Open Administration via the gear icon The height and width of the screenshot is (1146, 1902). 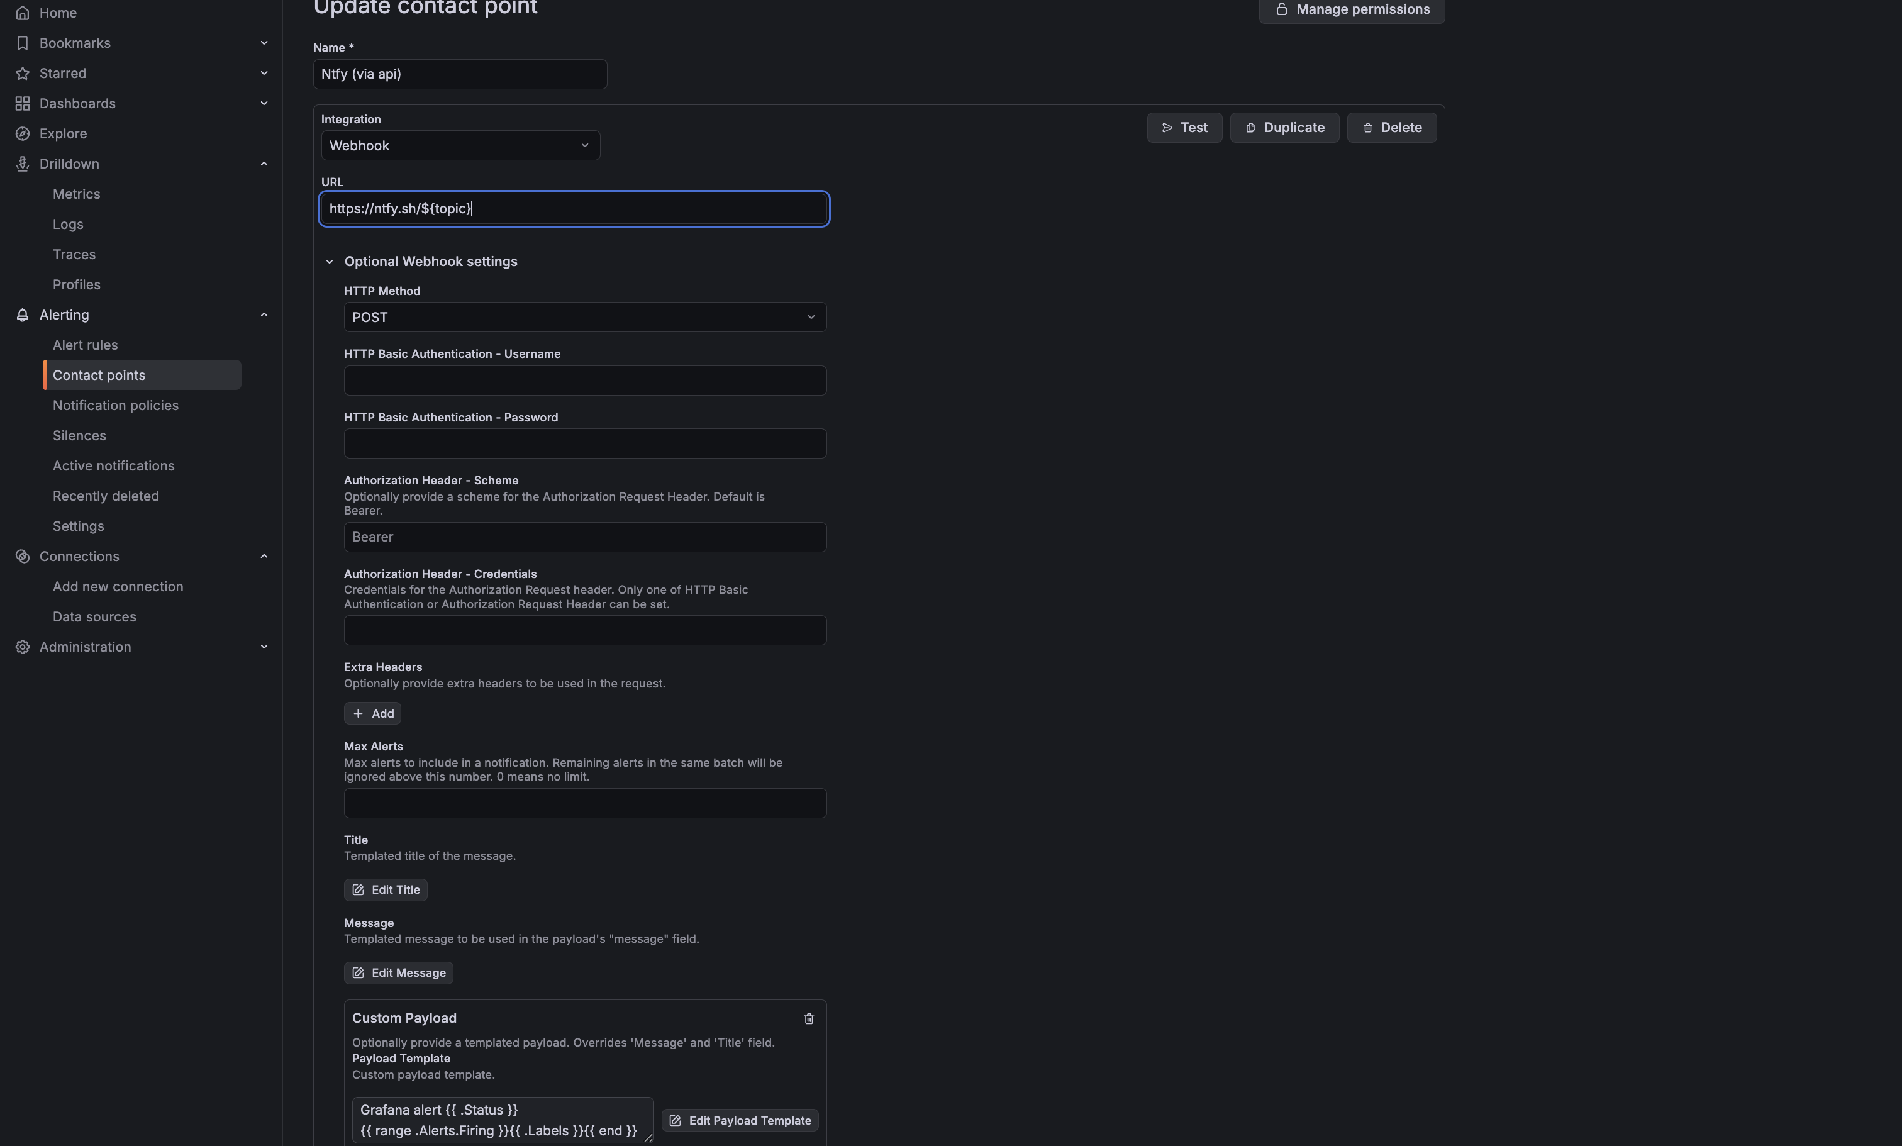pos(23,647)
